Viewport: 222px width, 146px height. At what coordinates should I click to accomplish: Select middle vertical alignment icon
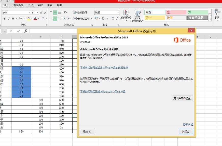(55, 12)
